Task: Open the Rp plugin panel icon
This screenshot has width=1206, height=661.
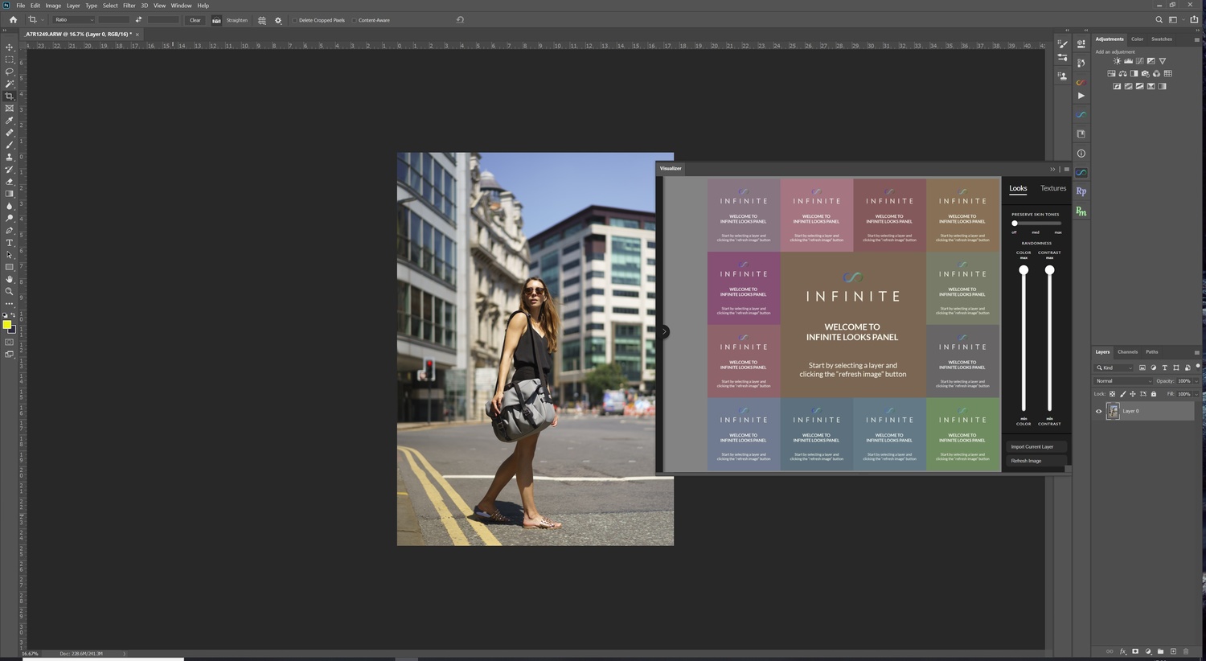Action: [1081, 191]
